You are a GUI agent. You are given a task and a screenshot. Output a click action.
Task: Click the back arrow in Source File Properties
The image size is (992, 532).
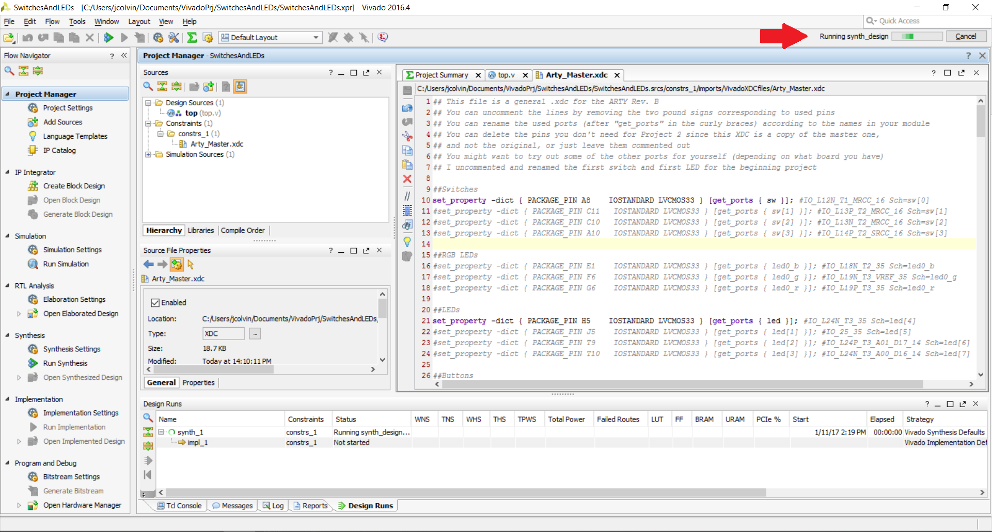point(149,264)
